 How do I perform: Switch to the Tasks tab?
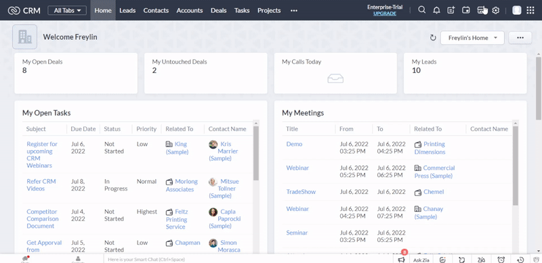pyautogui.click(x=242, y=10)
